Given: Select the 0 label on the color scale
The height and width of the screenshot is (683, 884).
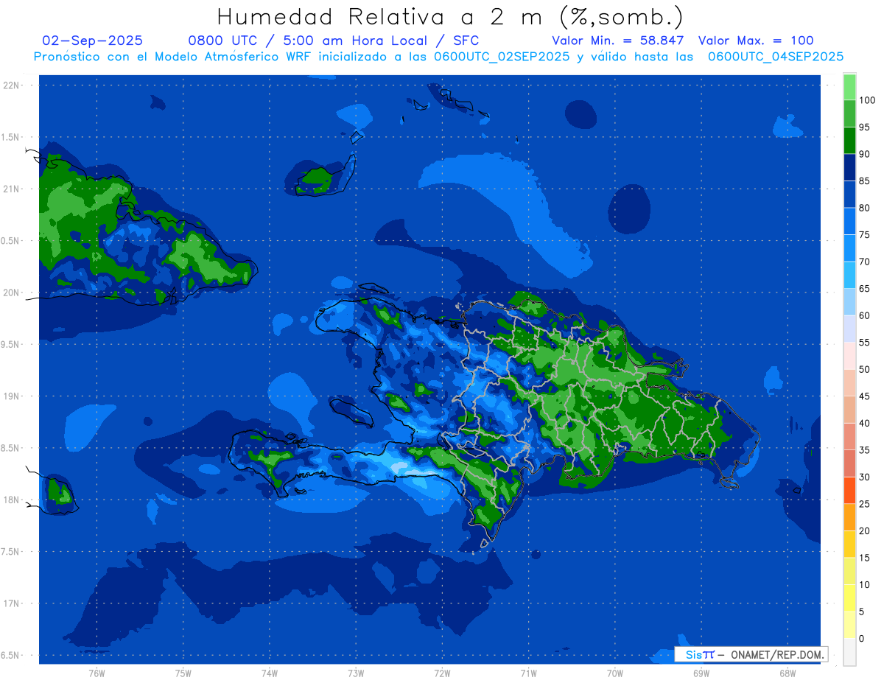Looking at the screenshot, I should tap(862, 638).
